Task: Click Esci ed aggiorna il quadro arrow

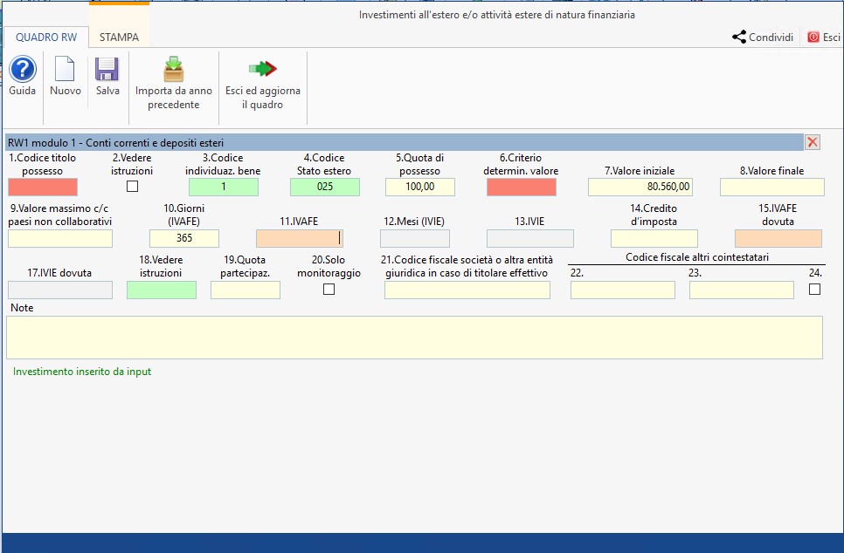Action: pos(262,68)
